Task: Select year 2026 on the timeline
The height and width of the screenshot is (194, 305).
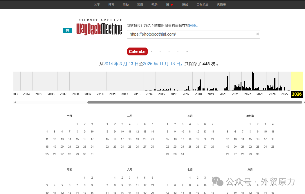Action: pyautogui.click(x=297, y=94)
